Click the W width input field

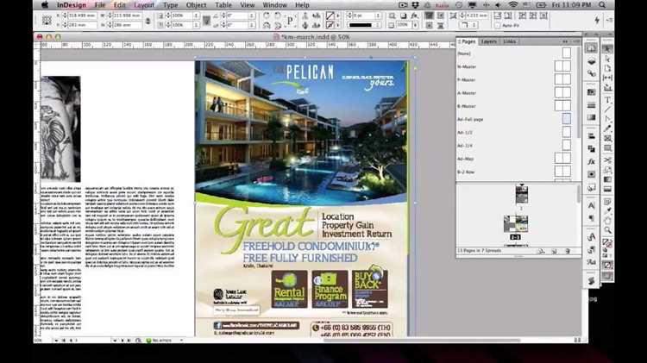click(127, 16)
